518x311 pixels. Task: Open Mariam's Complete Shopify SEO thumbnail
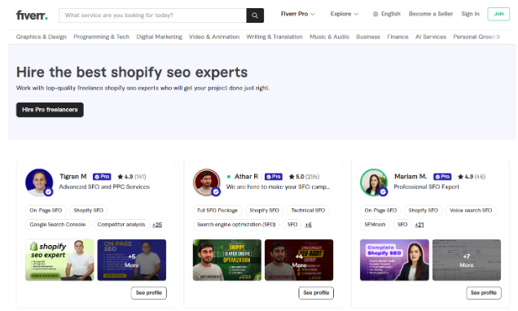coord(394,261)
